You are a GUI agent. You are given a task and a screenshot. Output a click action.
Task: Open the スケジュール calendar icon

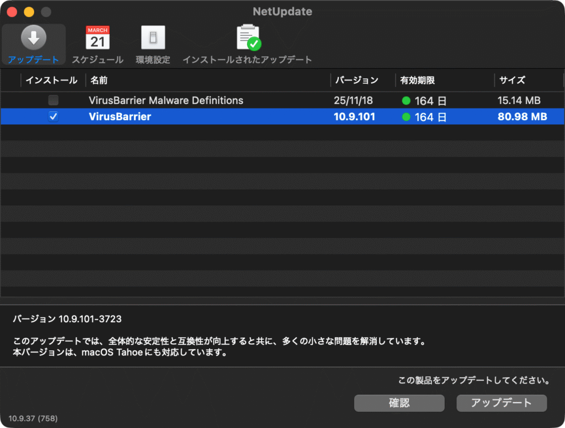click(x=98, y=38)
